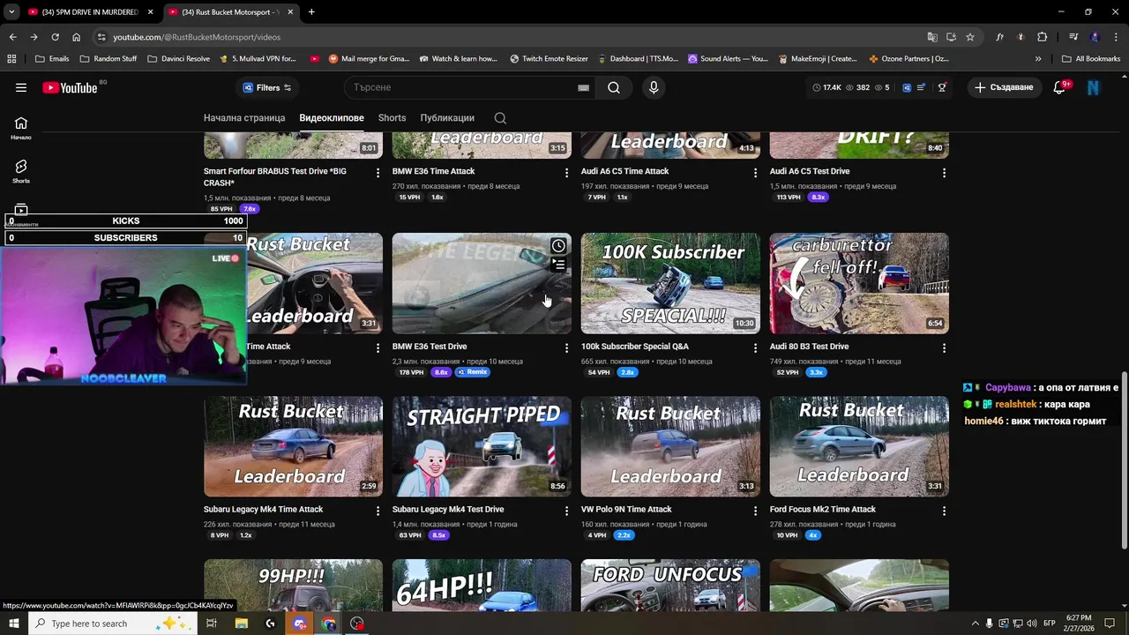Start voice search with the microphone icon

tap(654, 87)
